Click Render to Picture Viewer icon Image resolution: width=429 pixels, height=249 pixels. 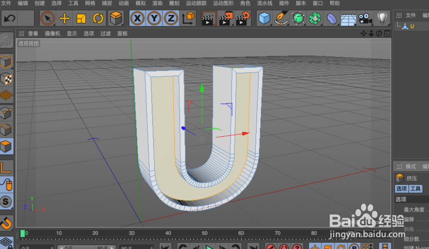click(226, 19)
